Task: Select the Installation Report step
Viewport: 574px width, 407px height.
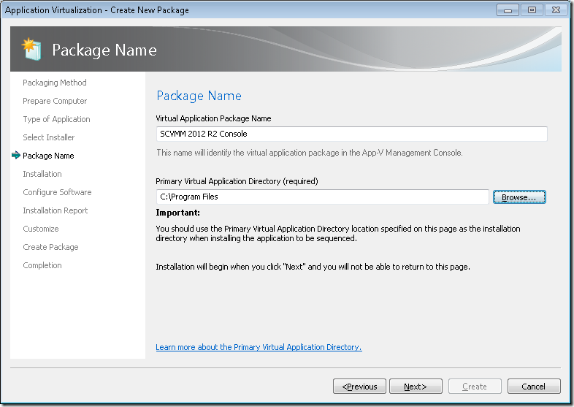Action: pos(56,210)
